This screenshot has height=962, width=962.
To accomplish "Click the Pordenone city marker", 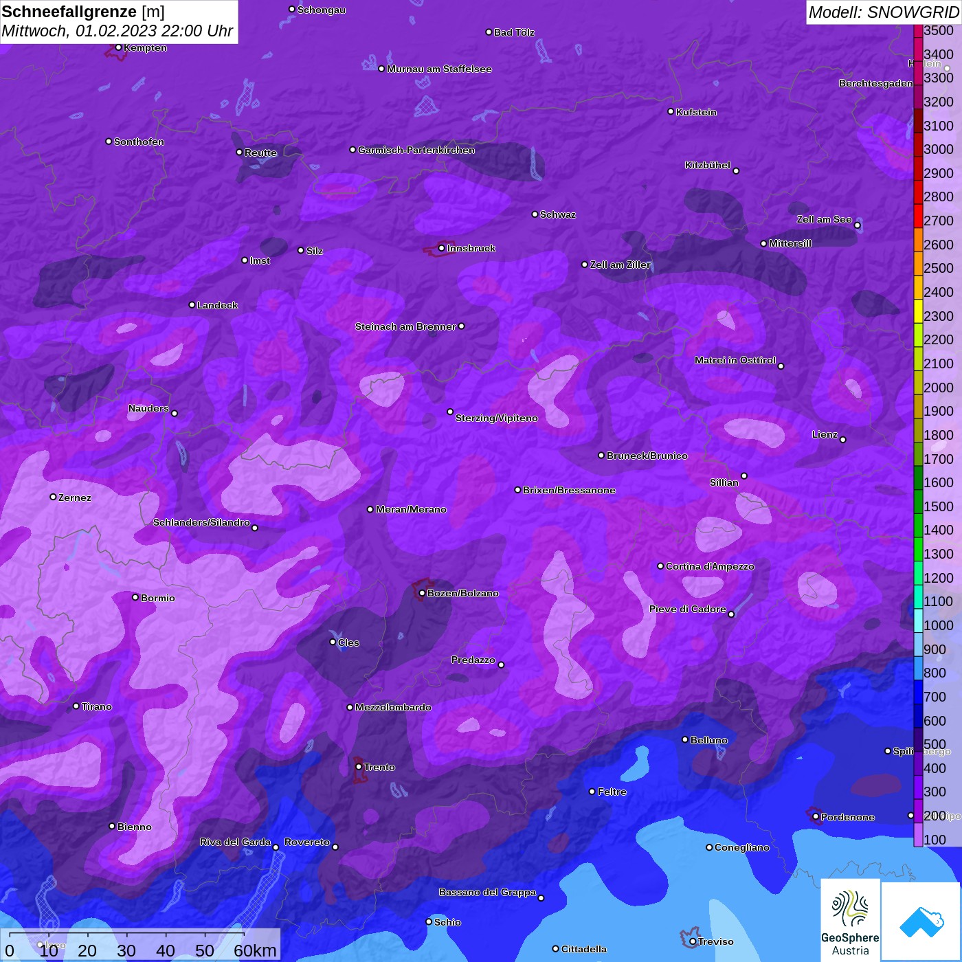I will point(816,817).
